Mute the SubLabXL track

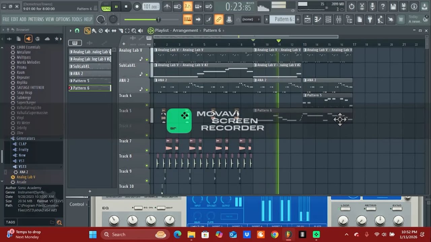(147, 75)
